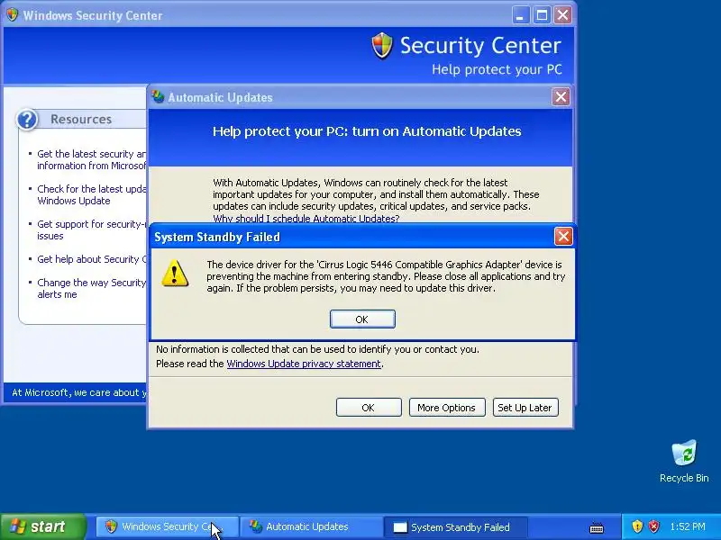Open 'Check for the latest updates' link
Screen dimensions: 721x540
coord(91,194)
